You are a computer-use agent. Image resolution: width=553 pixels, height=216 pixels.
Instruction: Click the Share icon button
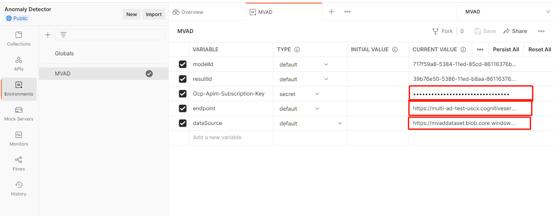point(507,31)
